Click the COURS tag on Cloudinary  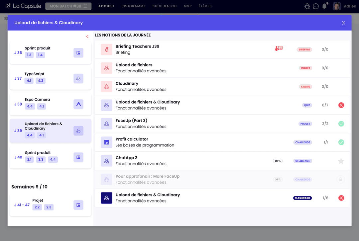coord(305,87)
